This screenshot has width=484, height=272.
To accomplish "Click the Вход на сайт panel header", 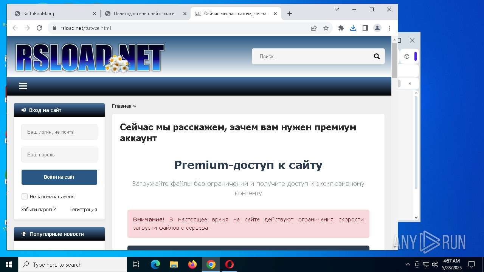I will click(x=59, y=110).
